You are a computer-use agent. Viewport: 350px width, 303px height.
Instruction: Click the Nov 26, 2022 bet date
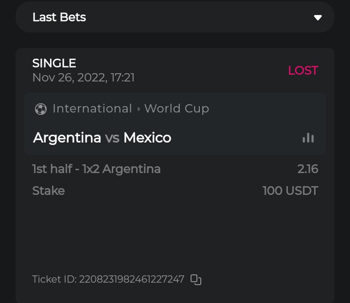(83, 78)
